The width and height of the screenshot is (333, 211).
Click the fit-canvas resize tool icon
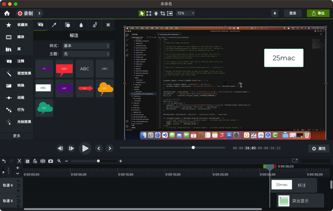coord(170,13)
